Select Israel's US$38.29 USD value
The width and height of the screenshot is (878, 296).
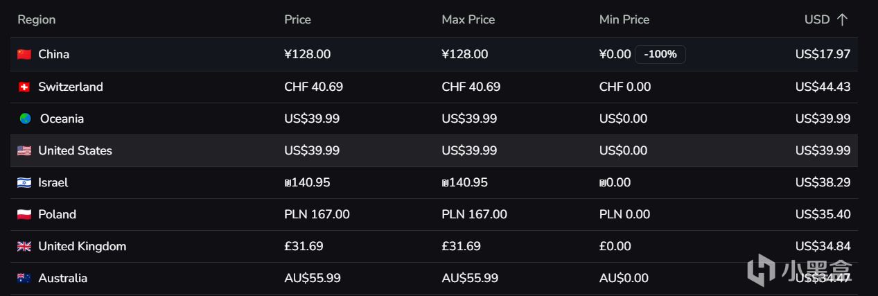tap(823, 182)
